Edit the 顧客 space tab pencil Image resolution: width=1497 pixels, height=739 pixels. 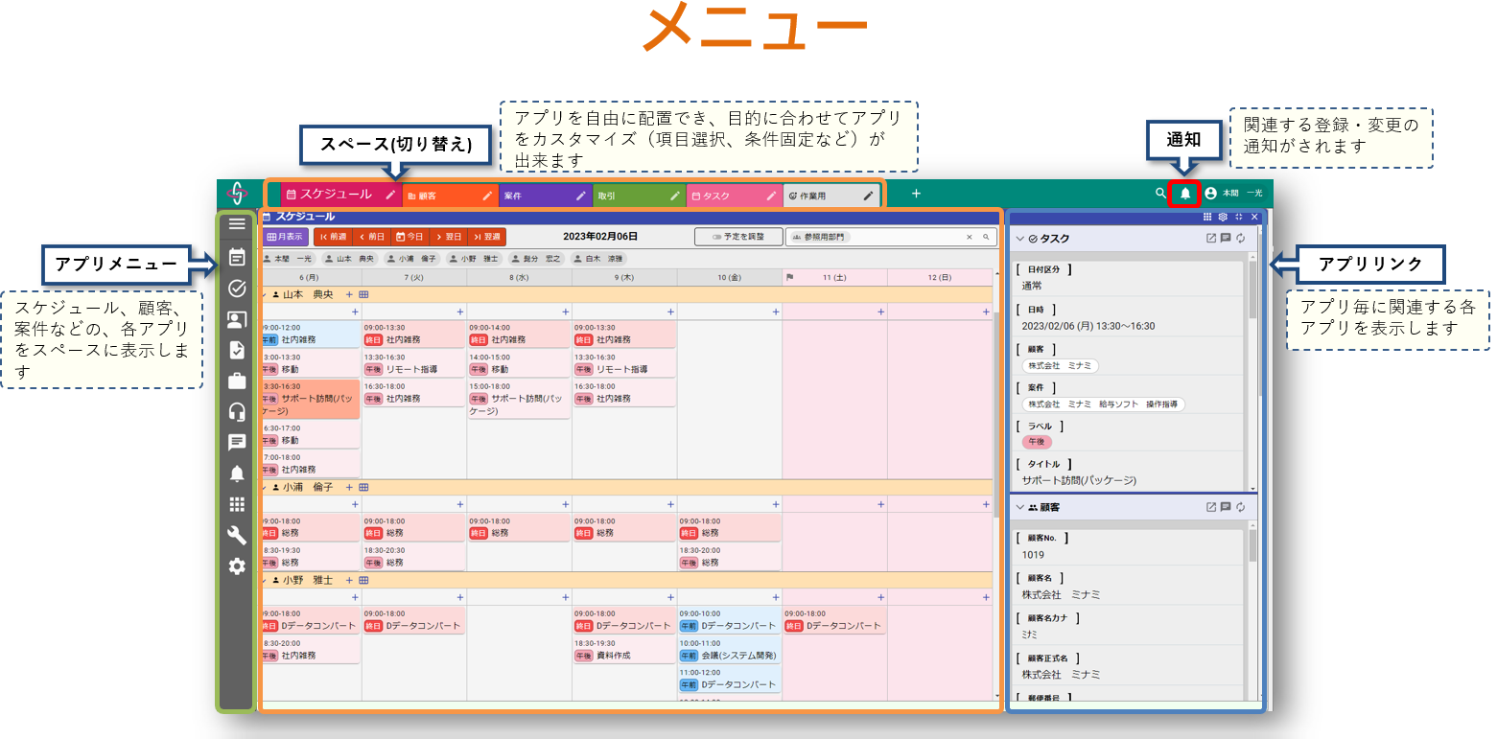coord(487,196)
